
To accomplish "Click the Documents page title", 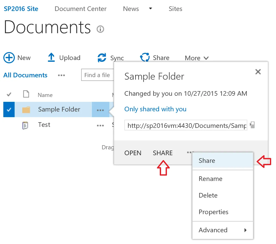I will [47, 27].
